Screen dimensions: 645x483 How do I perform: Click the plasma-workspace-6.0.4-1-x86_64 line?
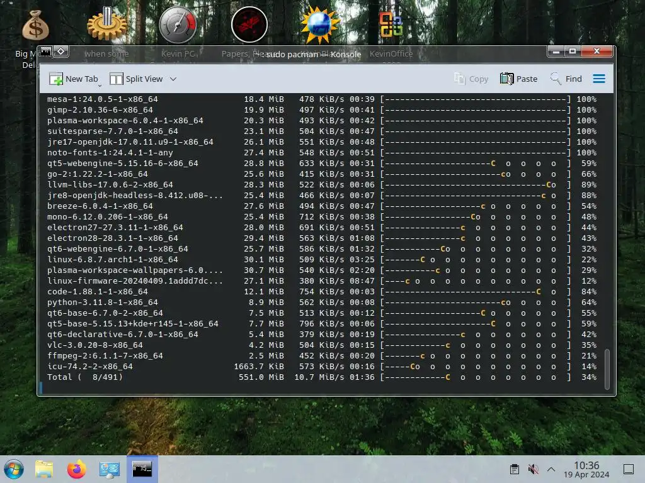pyautogui.click(x=322, y=120)
